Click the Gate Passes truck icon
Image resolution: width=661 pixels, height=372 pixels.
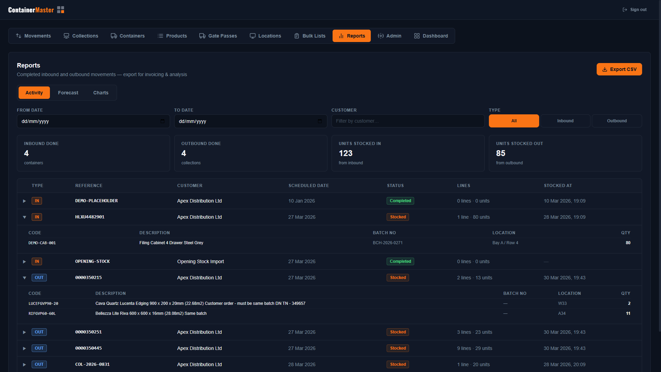202,36
